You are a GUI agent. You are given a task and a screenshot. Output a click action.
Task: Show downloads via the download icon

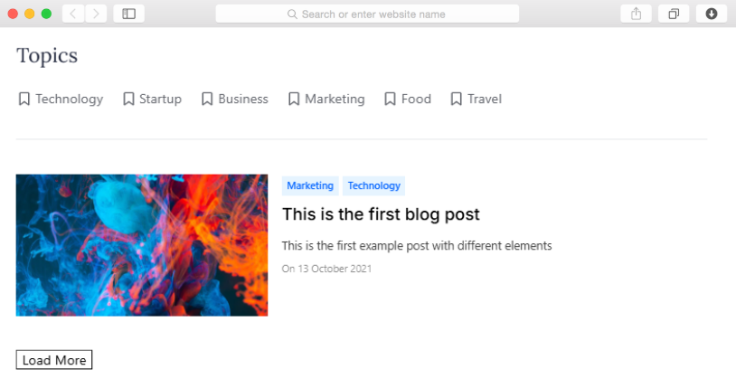click(712, 14)
